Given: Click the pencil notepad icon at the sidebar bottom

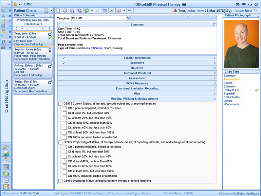Looking at the screenshot, I should point(6,187).
